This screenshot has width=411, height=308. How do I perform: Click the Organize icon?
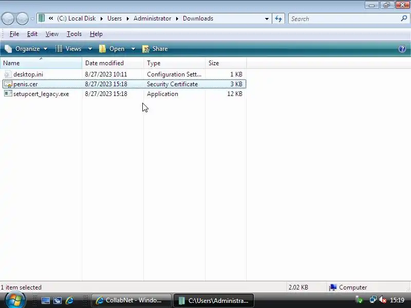[8, 49]
